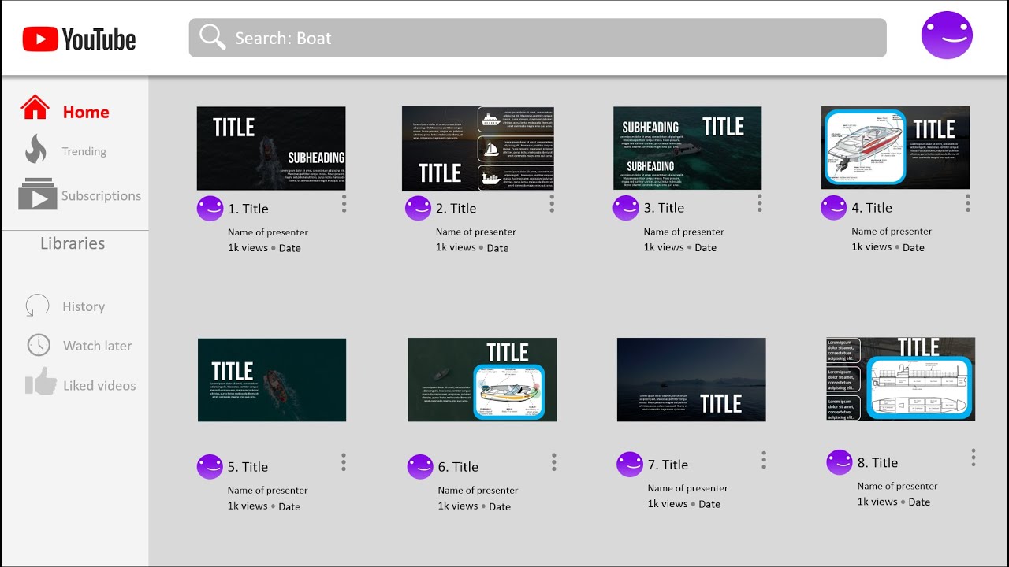Open Subscriptions play-stack icon
This screenshot has height=567, width=1009.
[38, 195]
